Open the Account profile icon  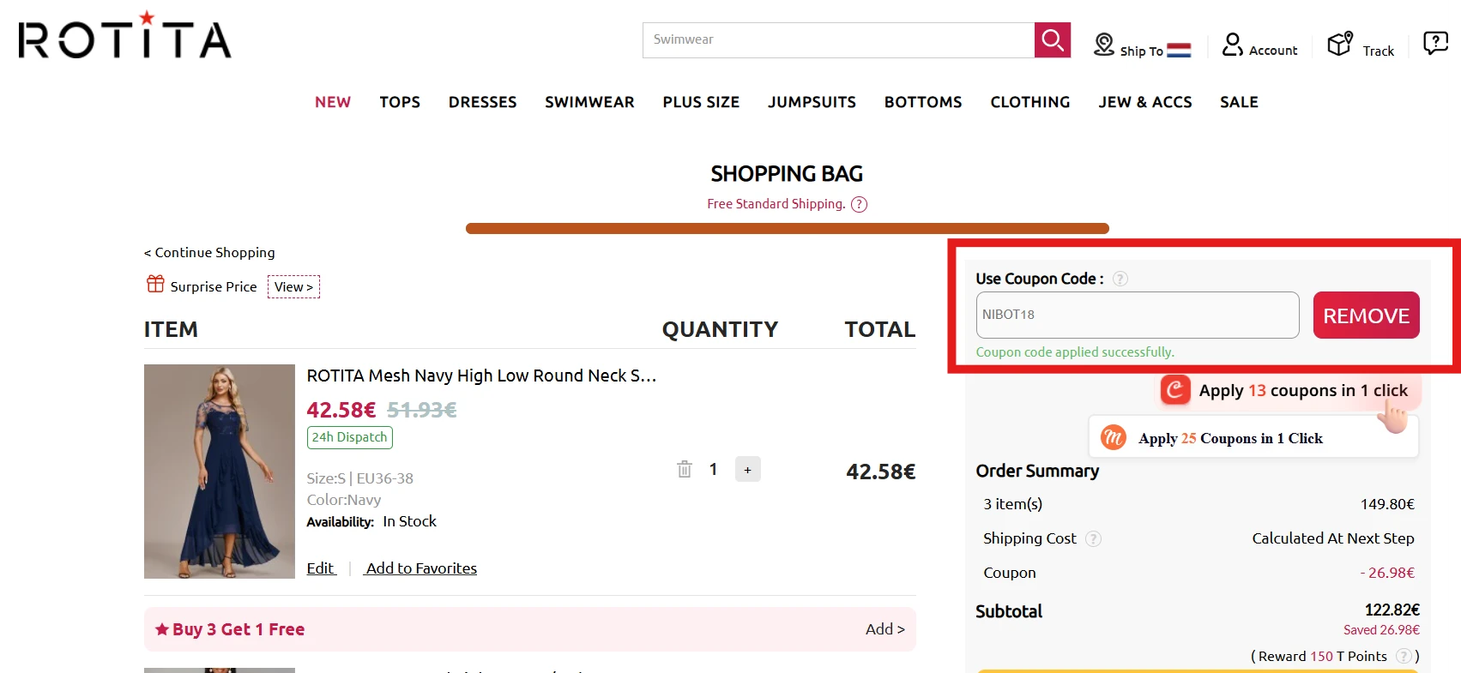(x=1233, y=45)
